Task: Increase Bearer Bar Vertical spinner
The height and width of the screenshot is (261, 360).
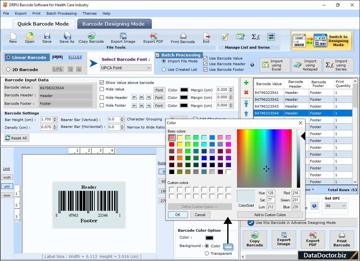Action: (x=122, y=118)
